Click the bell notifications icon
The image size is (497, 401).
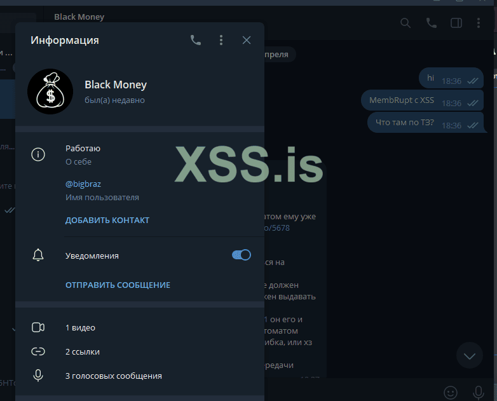click(38, 255)
